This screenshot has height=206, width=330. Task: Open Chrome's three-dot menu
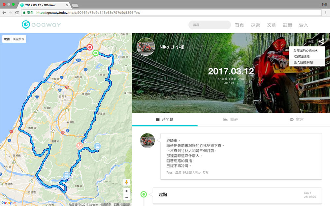coord(327,12)
